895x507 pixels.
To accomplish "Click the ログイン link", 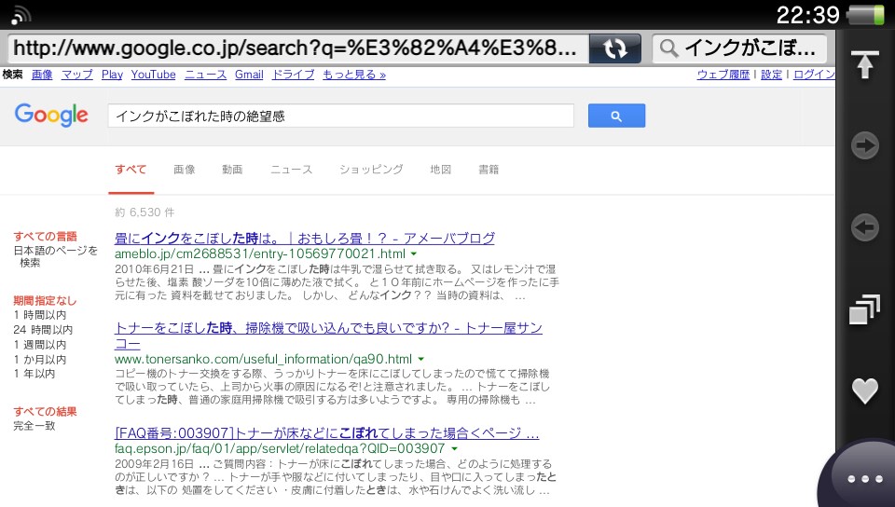I will click(x=815, y=75).
